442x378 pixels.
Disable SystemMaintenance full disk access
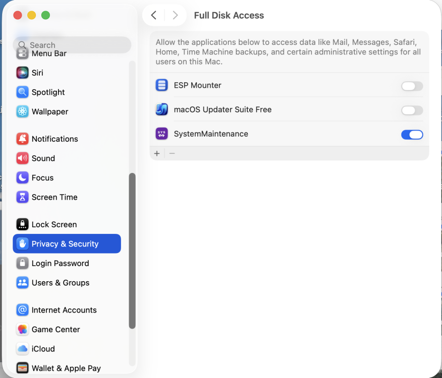412,135
